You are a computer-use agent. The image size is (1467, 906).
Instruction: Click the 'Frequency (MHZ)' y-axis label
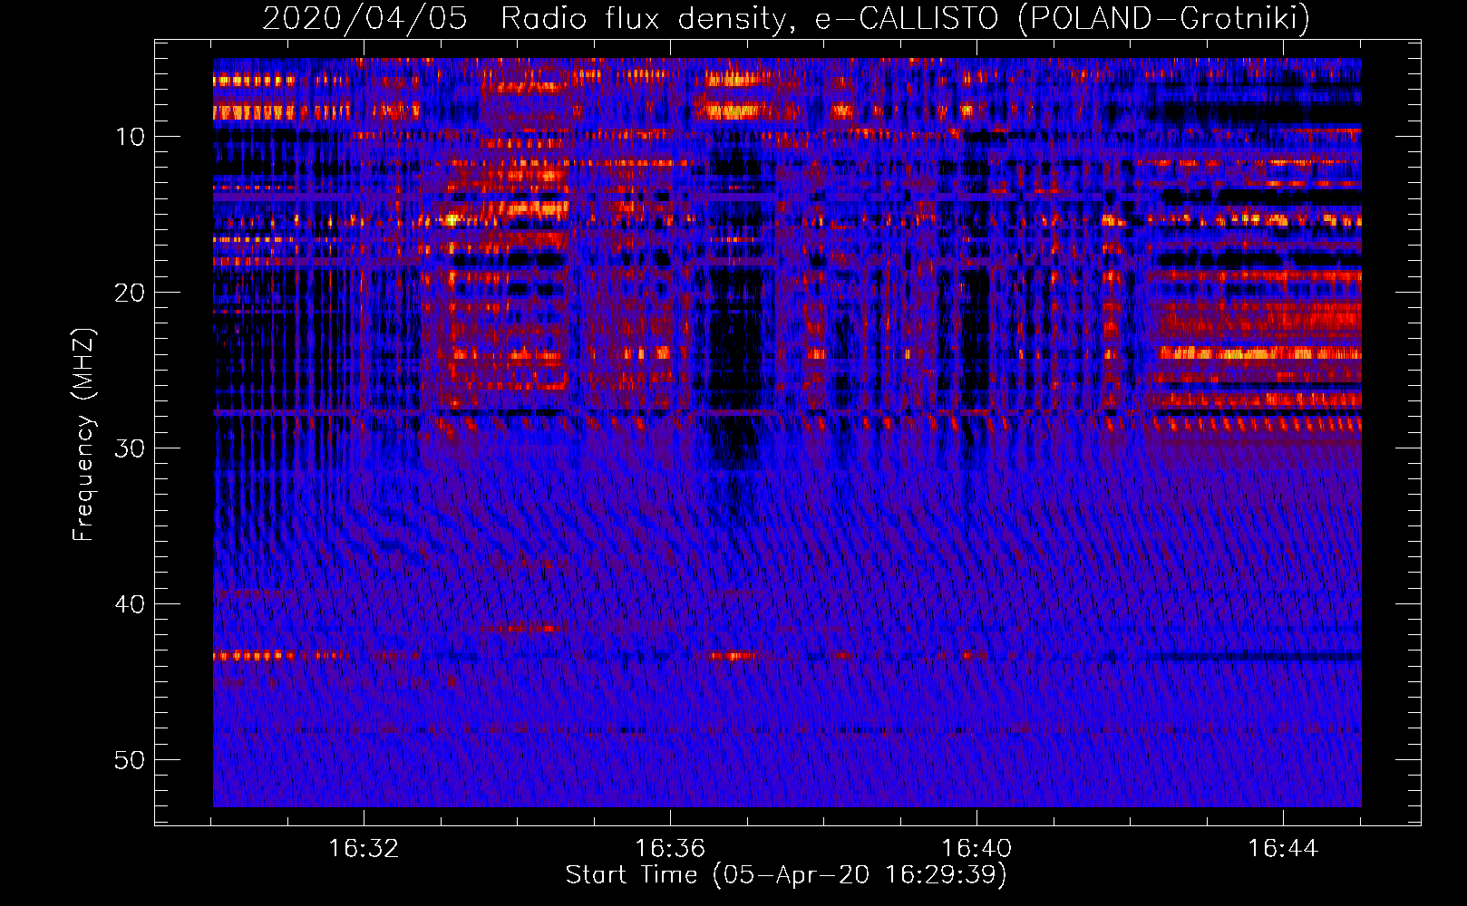click(x=83, y=435)
